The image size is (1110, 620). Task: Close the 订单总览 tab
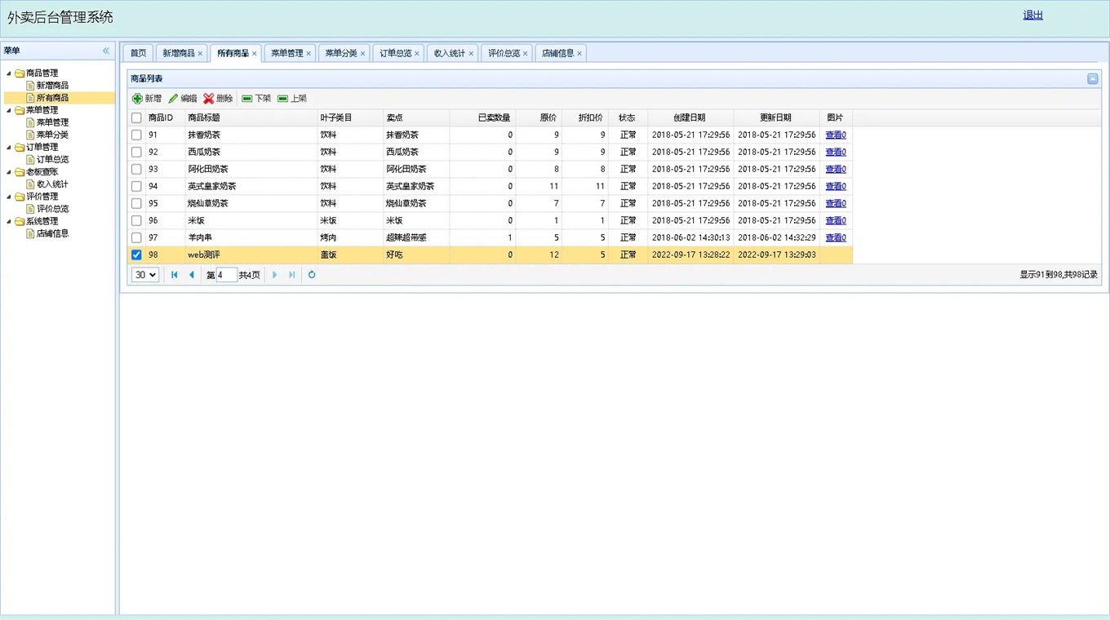[x=417, y=54]
